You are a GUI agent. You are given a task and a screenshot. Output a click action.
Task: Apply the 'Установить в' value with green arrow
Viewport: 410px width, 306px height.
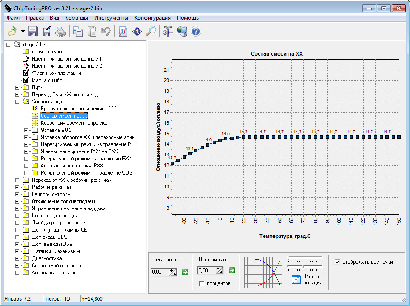(185, 272)
